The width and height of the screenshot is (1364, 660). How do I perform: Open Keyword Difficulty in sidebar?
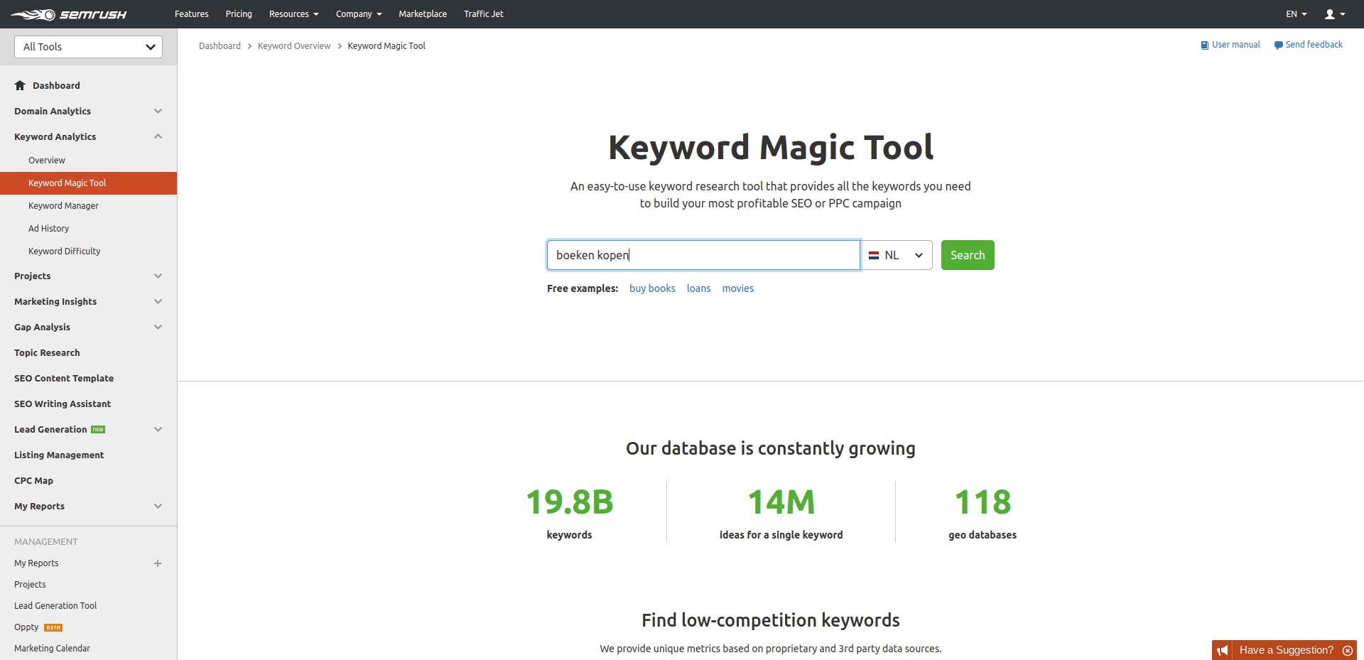coord(64,251)
